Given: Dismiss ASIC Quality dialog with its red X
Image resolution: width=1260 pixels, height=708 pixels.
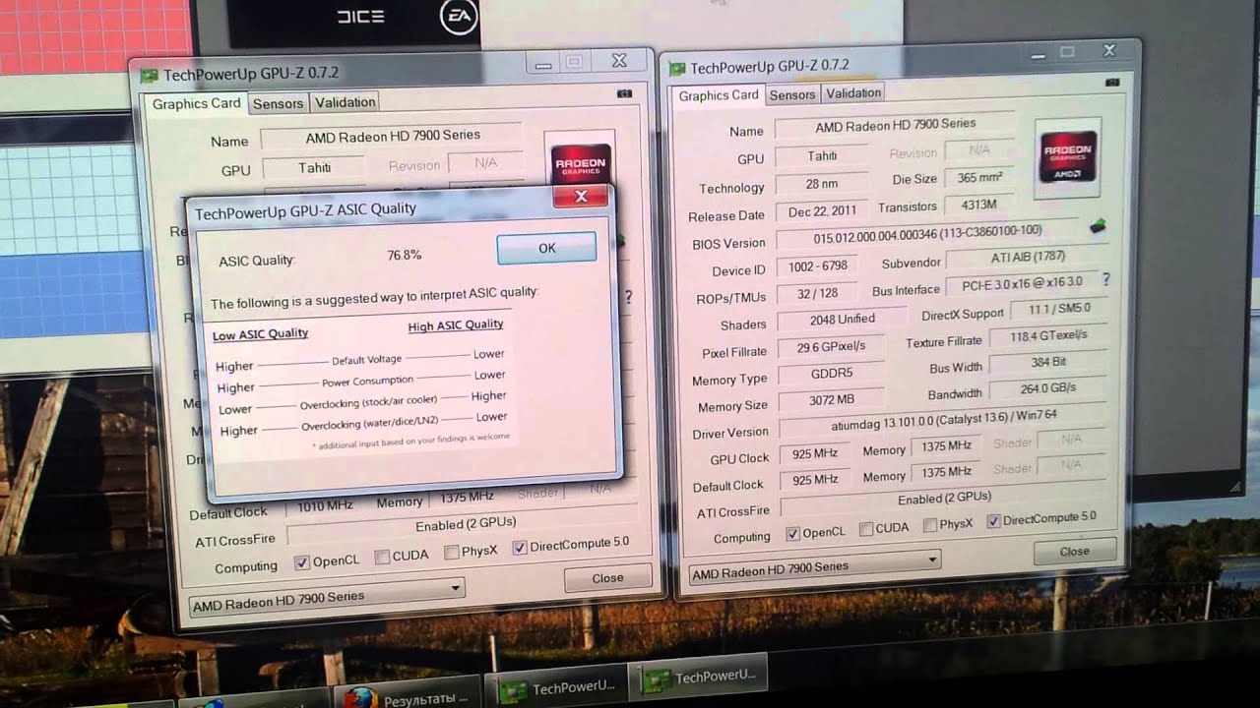Looking at the screenshot, I should [581, 196].
